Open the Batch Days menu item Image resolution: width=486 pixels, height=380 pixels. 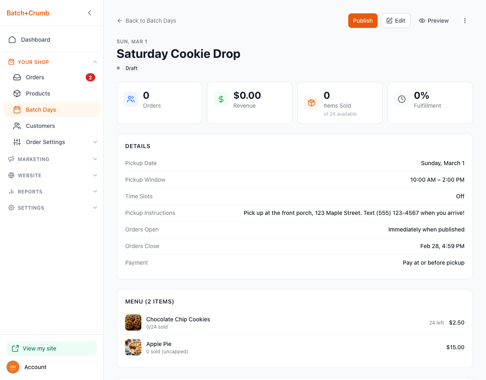41,110
